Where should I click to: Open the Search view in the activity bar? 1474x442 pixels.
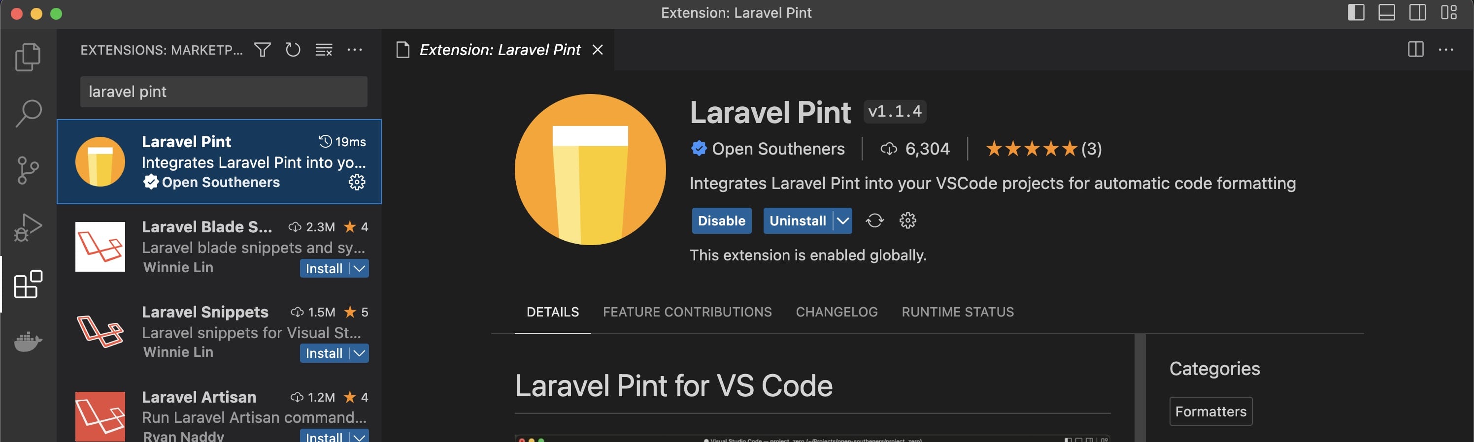pos(28,113)
